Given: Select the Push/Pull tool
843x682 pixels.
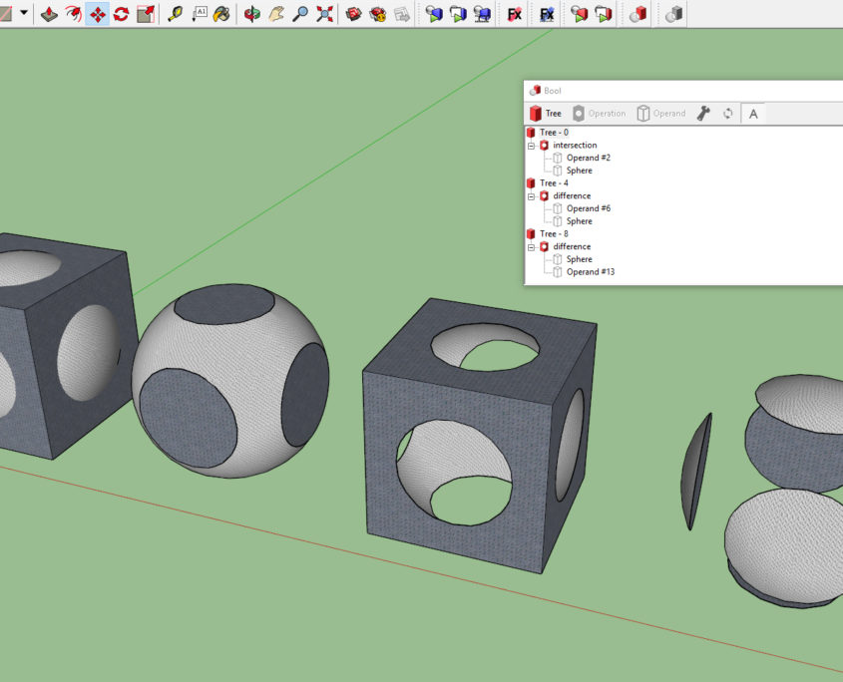Looking at the screenshot, I should 49,14.
